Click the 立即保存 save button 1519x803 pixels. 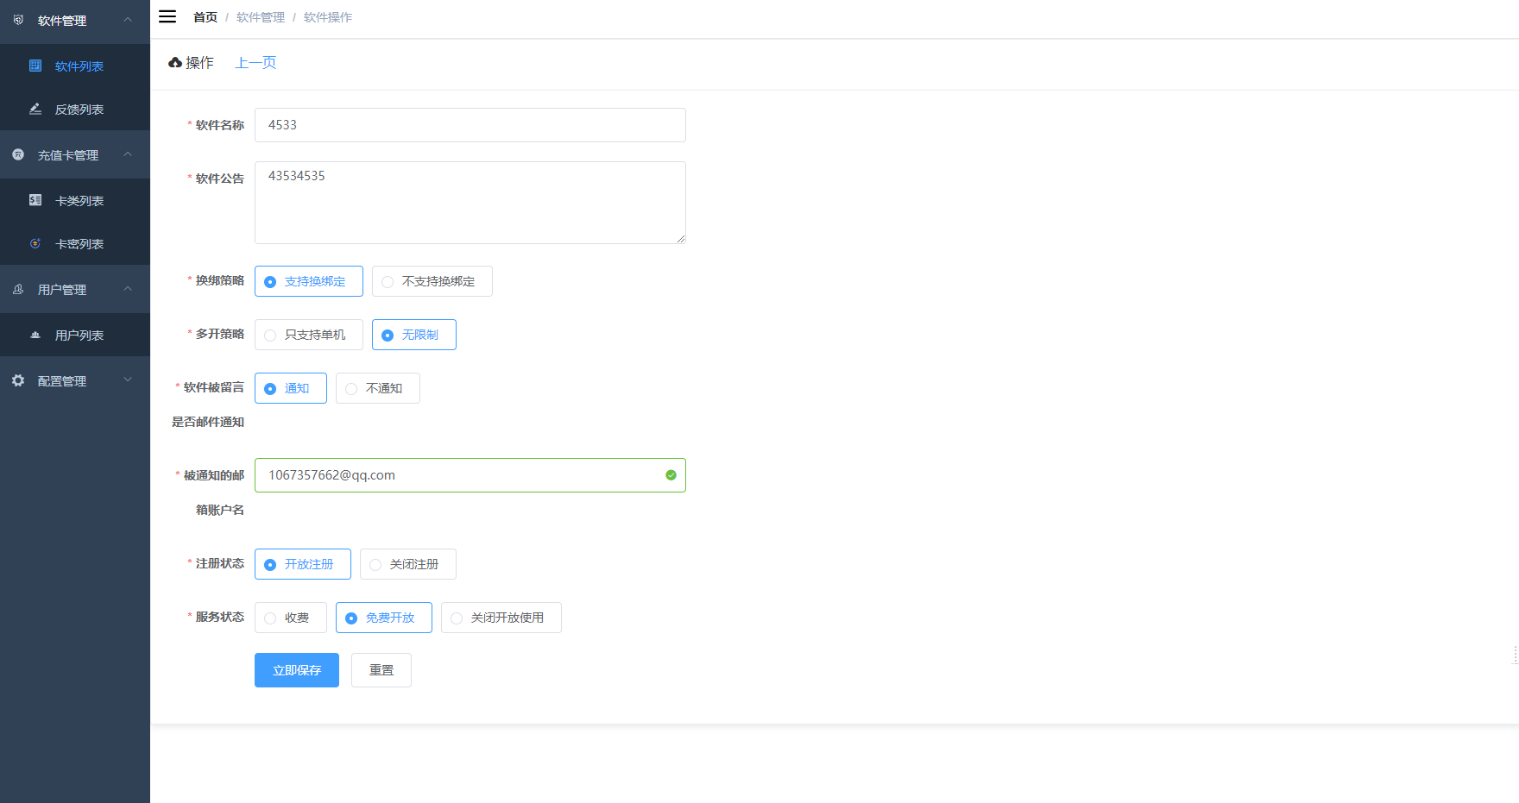pyautogui.click(x=296, y=669)
